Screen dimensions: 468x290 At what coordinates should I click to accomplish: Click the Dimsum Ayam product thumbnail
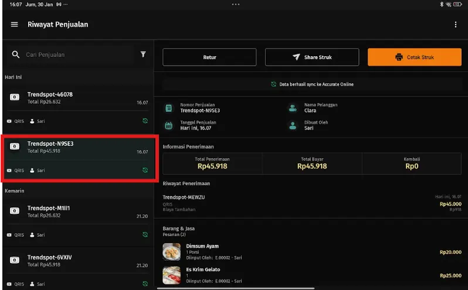click(171, 252)
